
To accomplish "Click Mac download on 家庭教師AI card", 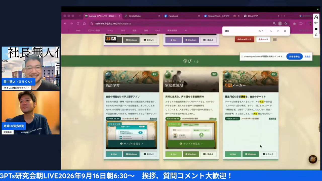I will coord(174,154).
